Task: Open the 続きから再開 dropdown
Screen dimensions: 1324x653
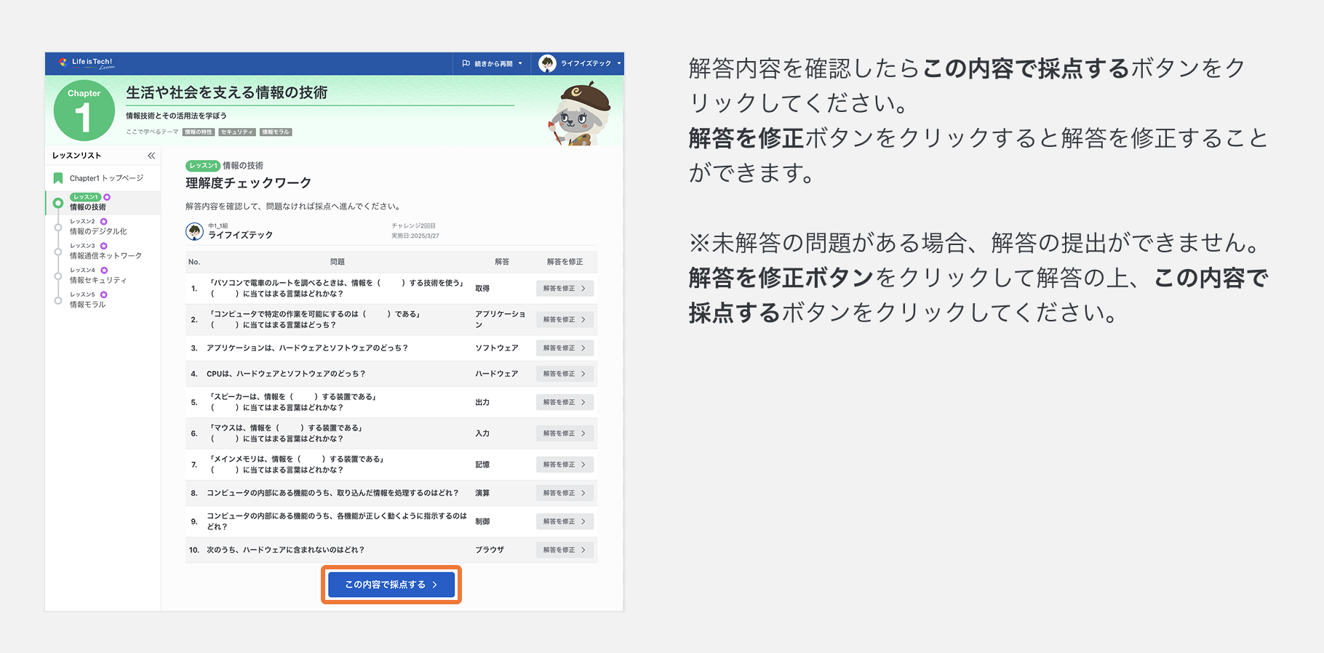Action: 492,64
